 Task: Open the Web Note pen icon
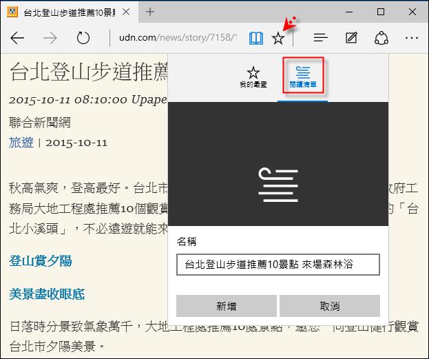[x=351, y=38]
